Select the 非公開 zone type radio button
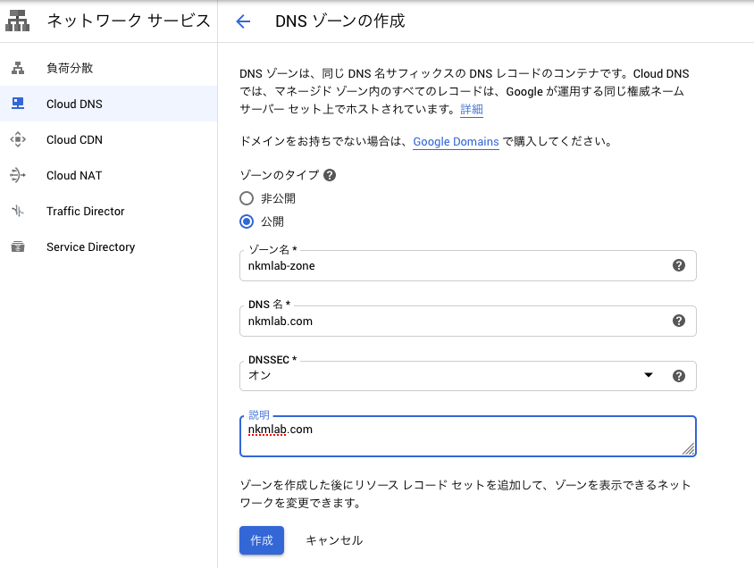This screenshot has width=754, height=568. (x=247, y=198)
